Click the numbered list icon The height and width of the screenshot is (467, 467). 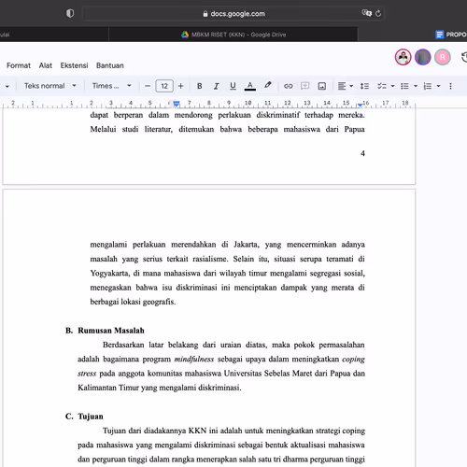(x=428, y=86)
